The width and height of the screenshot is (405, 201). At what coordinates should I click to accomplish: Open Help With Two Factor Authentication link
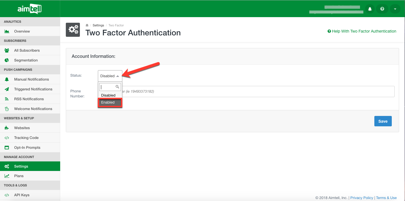[362, 31]
